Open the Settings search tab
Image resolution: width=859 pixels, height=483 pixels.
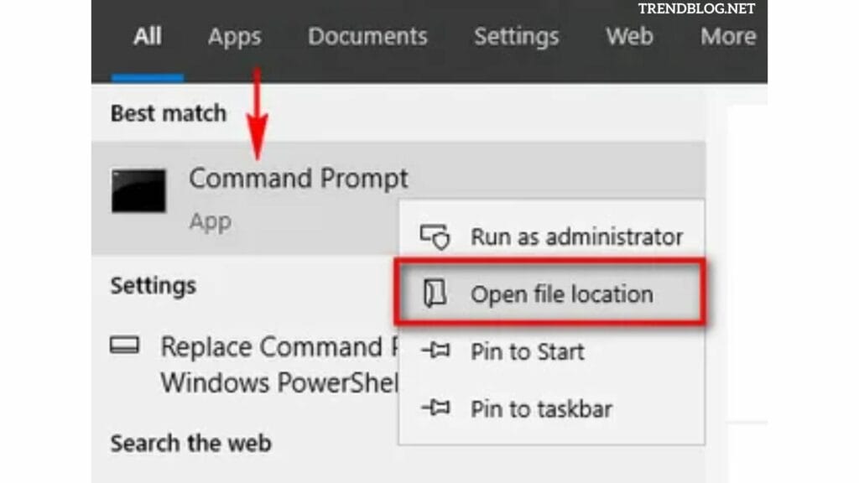tap(516, 37)
